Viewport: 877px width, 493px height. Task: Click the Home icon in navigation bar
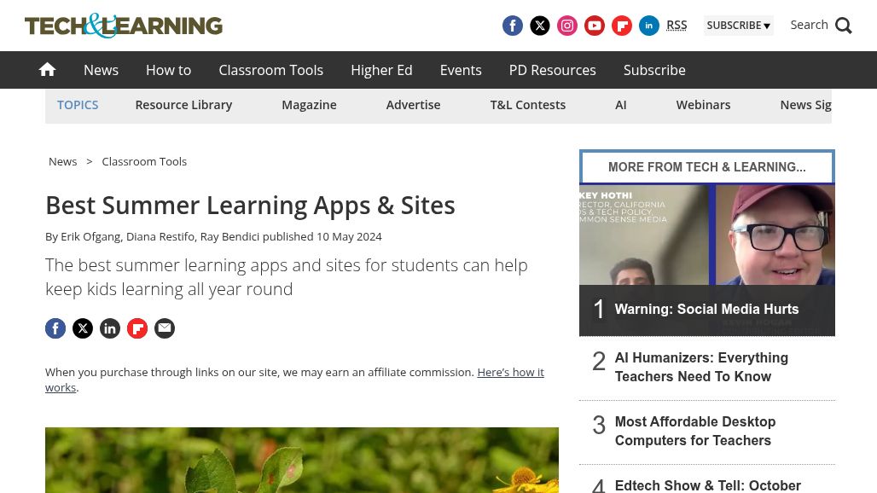click(x=48, y=70)
